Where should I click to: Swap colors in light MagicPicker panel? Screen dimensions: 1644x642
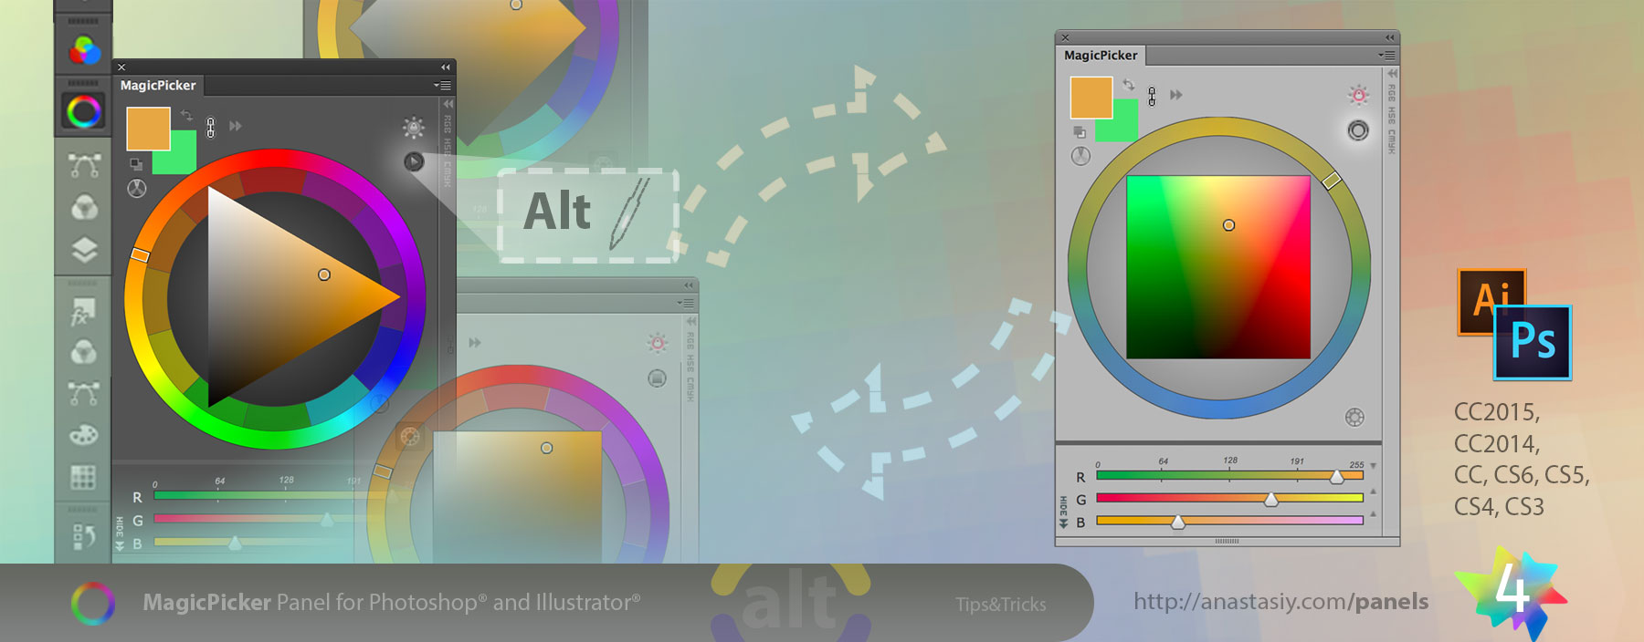(1130, 85)
